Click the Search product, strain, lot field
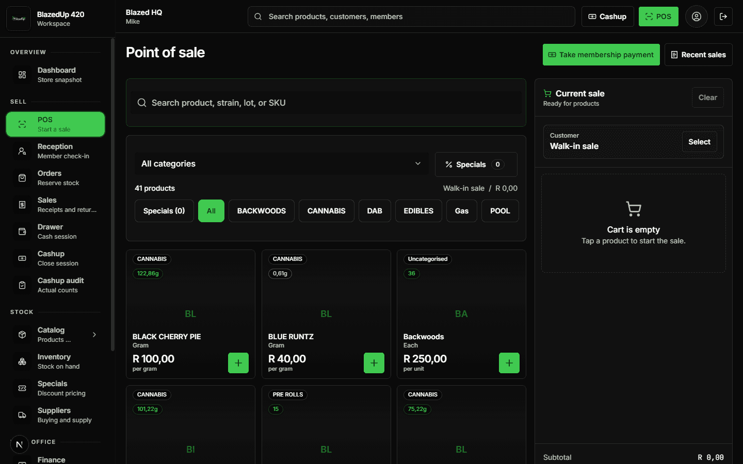 pyautogui.click(x=326, y=103)
